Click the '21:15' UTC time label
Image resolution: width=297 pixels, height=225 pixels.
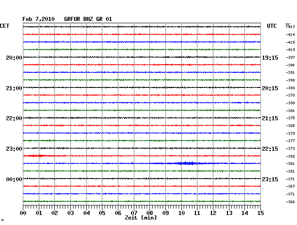click(270, 118)
